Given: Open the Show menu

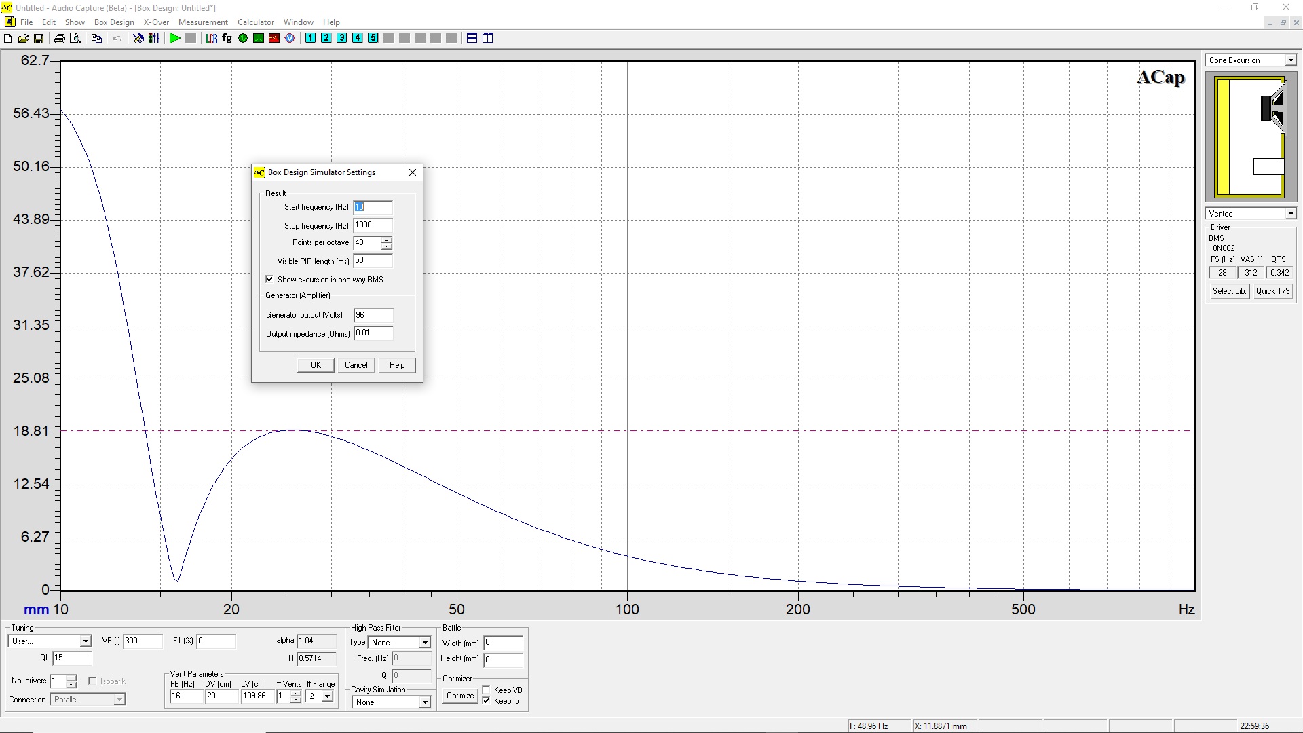Looking at the screenshot, I should pyautogui.click(x=75, y=22).
